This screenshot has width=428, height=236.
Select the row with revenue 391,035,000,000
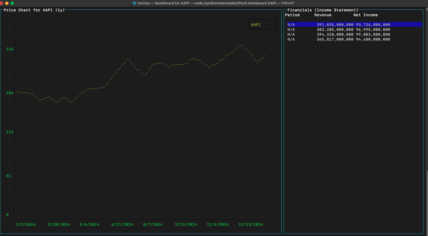(x=355, y=25)
